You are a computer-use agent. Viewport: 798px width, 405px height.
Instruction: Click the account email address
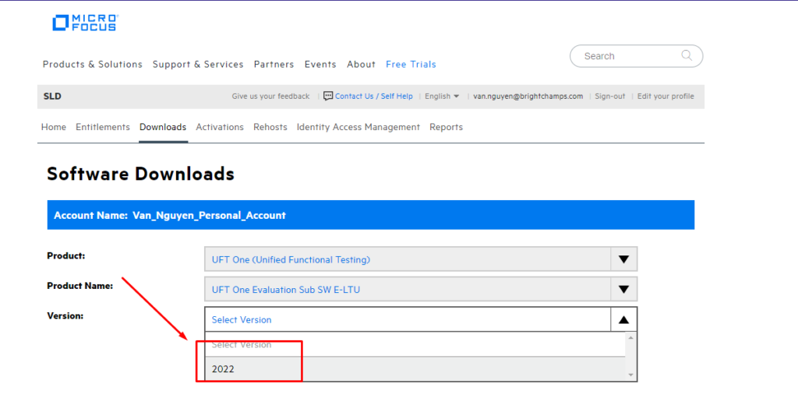[x=528, y=96]
